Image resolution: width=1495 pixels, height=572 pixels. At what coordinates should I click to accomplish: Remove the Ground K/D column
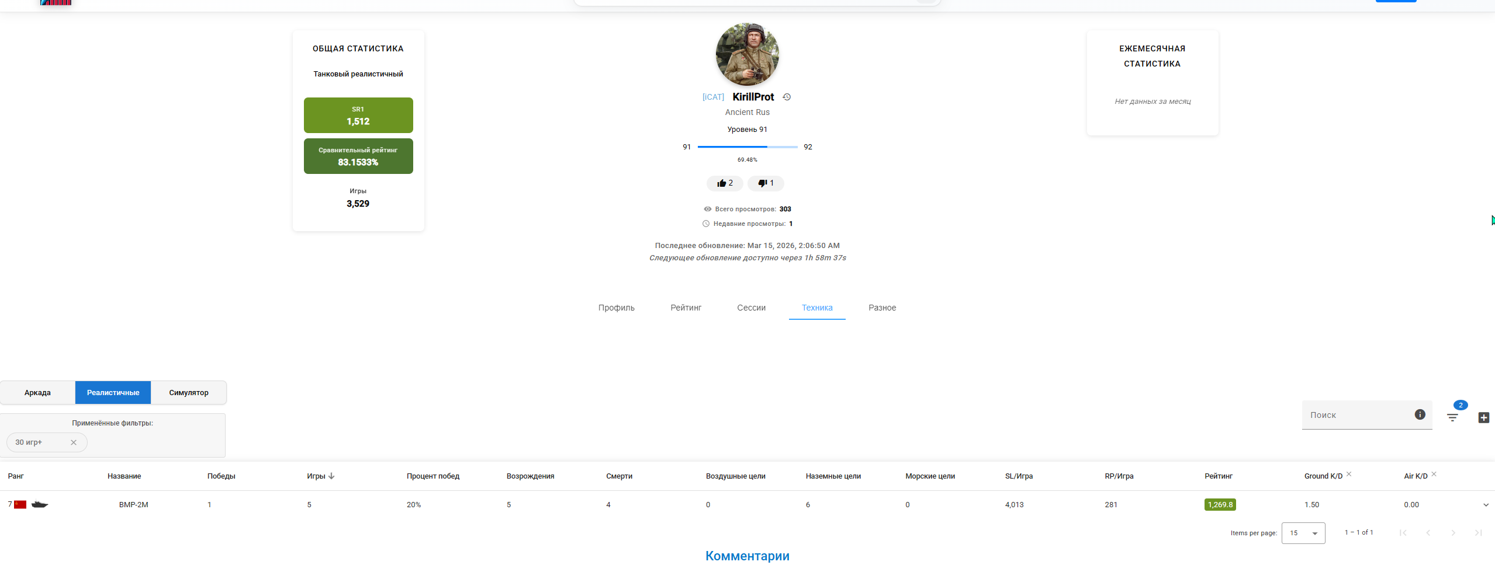1349,474
